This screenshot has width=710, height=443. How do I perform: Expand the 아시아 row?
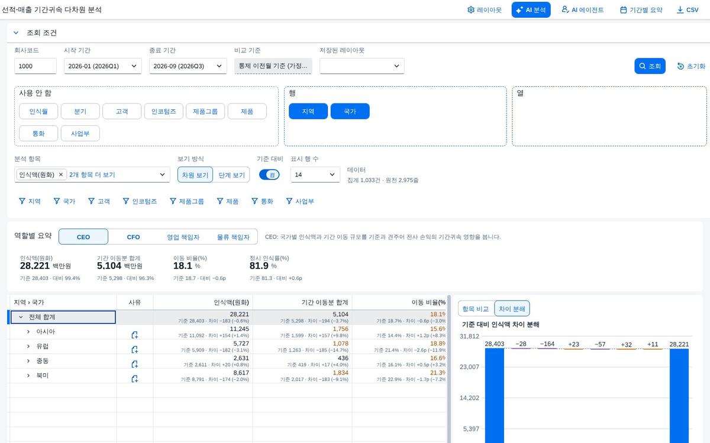[x=28, y=331]
